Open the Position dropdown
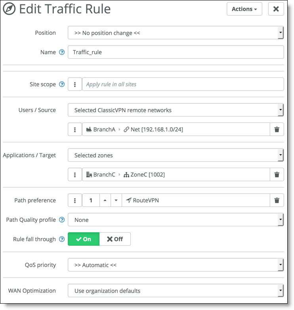Screen dimensions: 294x310 (176, 33)
